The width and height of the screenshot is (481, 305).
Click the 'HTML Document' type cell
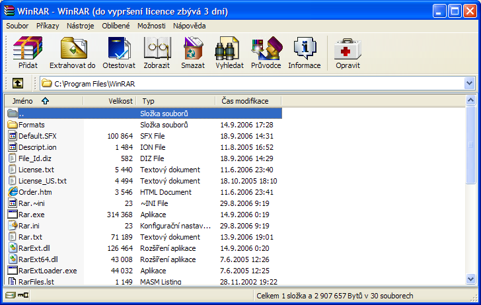click(x=166, y=192)
